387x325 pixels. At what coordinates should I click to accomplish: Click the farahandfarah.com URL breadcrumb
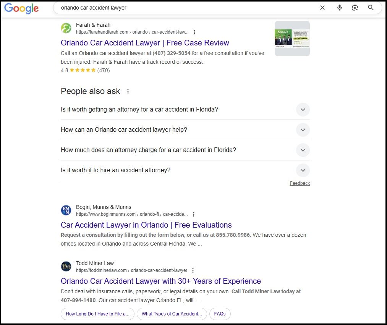(132, 32)
